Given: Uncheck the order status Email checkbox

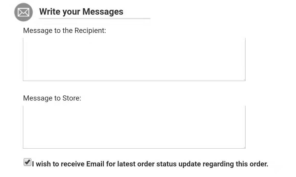Looking at the screenshot, I should tap(27, 162).
